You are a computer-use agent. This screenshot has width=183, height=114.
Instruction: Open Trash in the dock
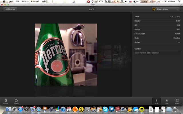click(175, 109)
